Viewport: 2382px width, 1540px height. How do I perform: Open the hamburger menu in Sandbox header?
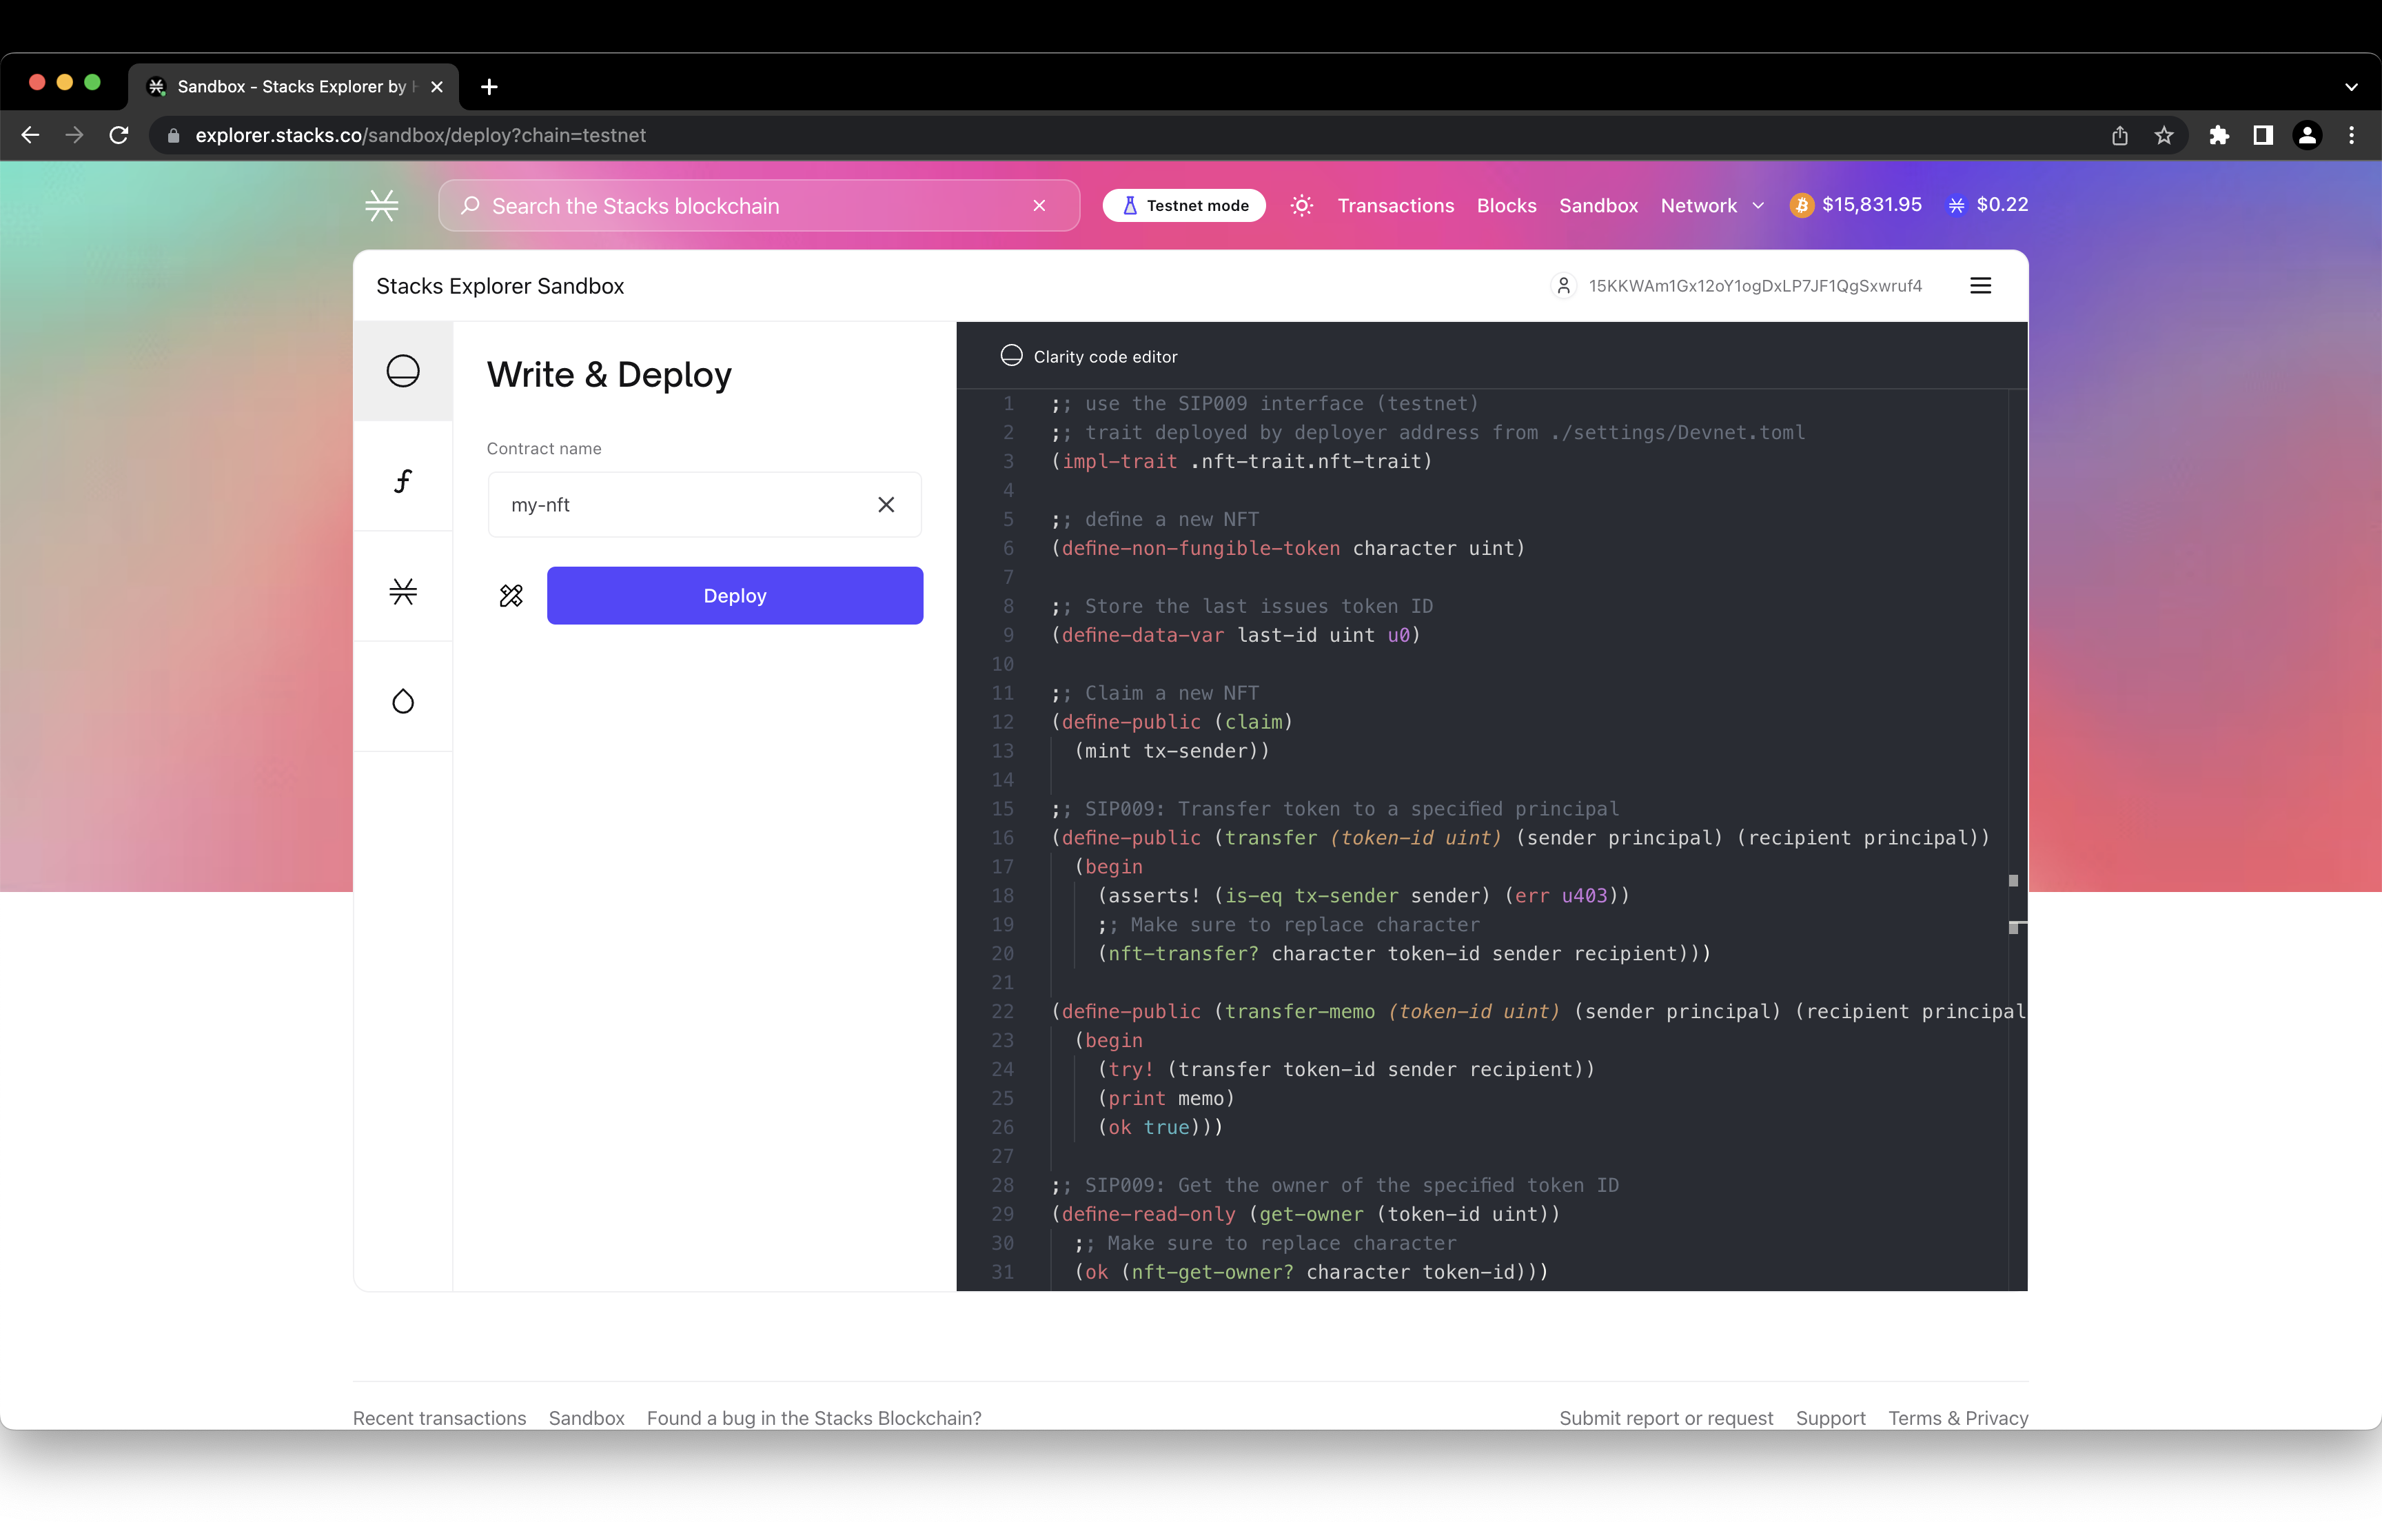click(1980, 286)
